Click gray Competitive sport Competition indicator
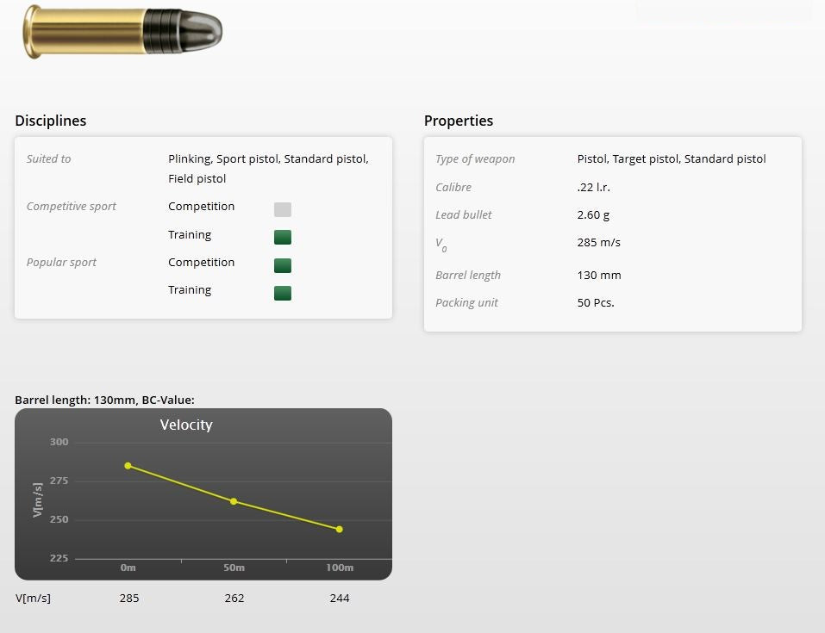This screenshot has width=825, height=633. tap(283, 209)
